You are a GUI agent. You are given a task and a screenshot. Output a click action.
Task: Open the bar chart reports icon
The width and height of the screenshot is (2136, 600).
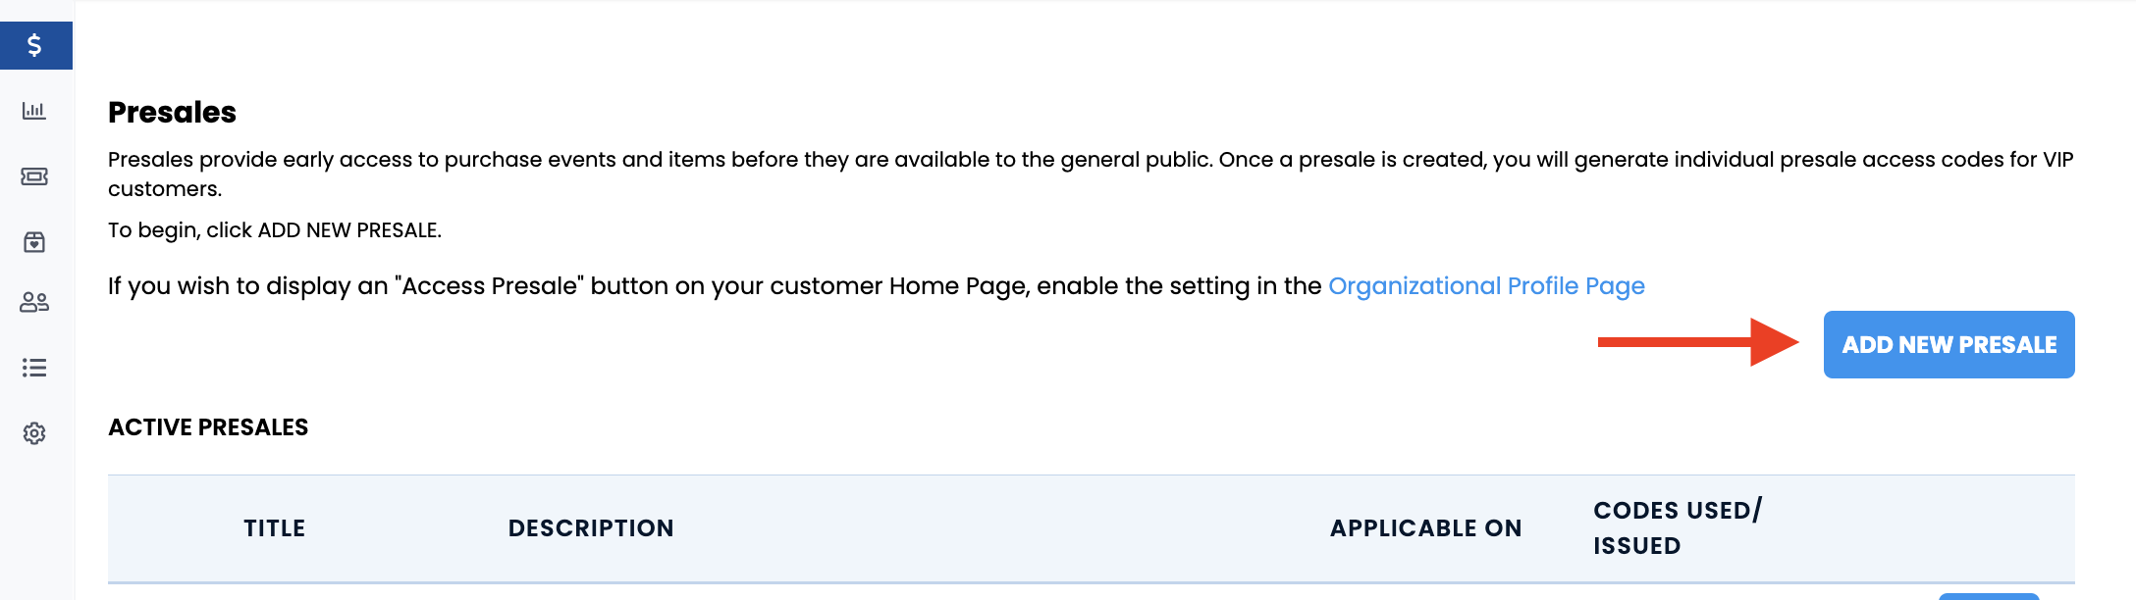tap(34, 111)
